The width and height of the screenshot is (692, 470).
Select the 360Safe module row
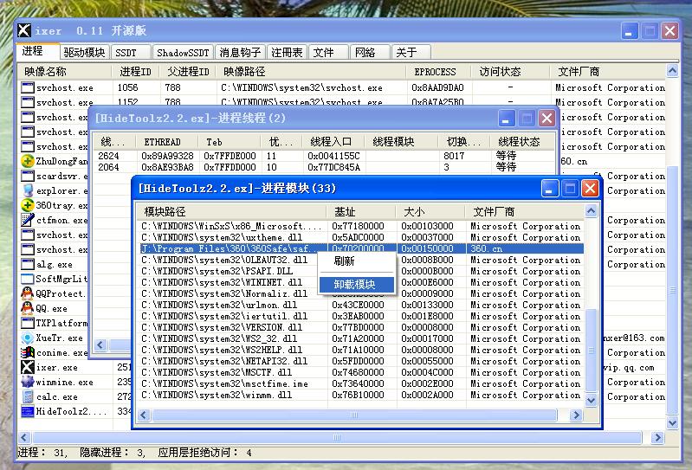point(361,248)
